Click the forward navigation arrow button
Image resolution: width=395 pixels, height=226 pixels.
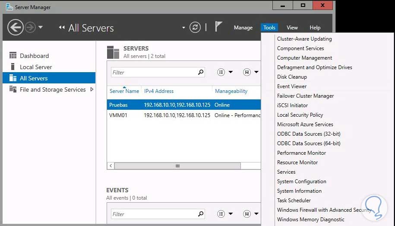(30, 27)
